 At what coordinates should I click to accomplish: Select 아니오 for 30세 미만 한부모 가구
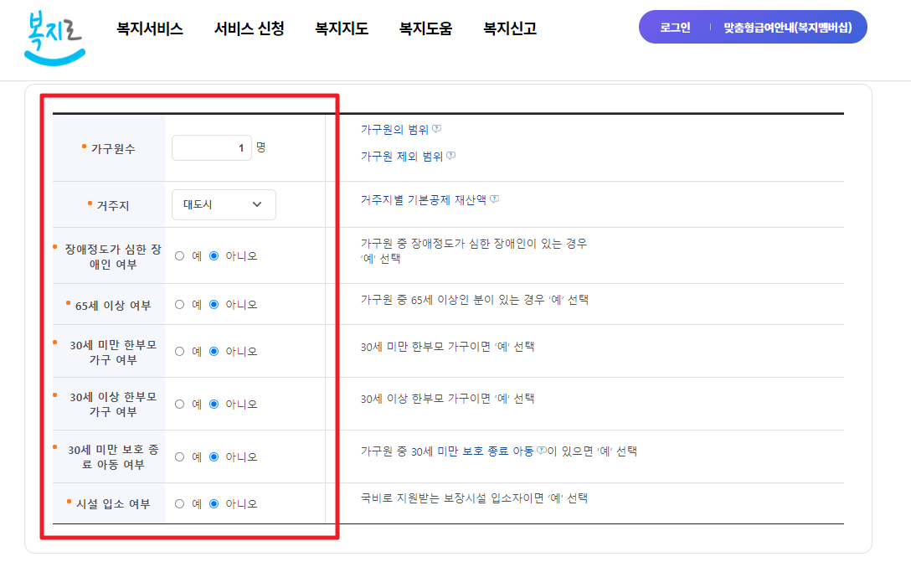pyautogui.click(x=214, y=352)
